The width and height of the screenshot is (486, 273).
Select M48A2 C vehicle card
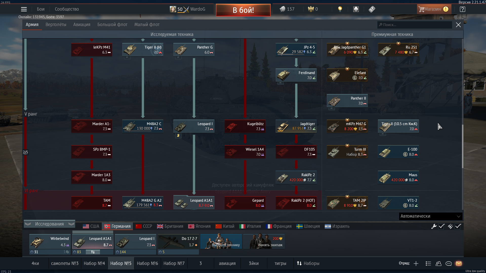(x=143, y=126)
